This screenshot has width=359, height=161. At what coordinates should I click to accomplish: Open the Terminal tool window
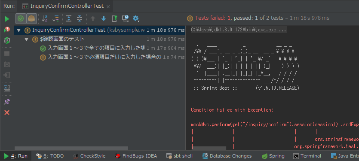pos(307,156)
